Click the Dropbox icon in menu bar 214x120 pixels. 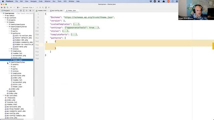151,1
